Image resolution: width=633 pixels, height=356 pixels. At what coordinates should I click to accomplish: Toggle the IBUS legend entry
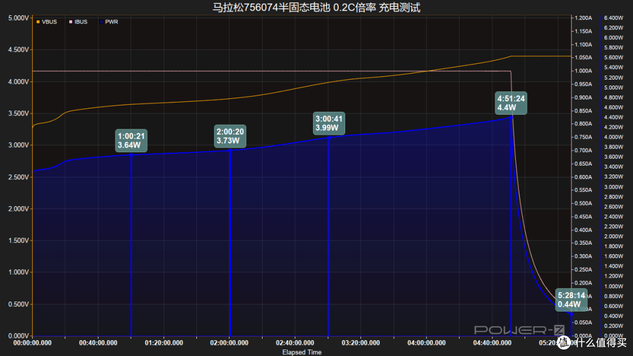(78, 22)
